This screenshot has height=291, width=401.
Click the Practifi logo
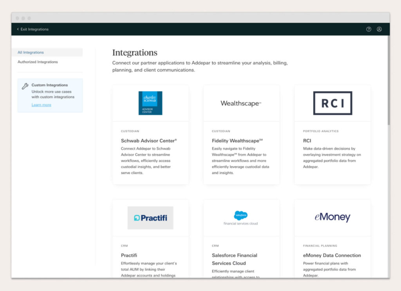[150, 218]
